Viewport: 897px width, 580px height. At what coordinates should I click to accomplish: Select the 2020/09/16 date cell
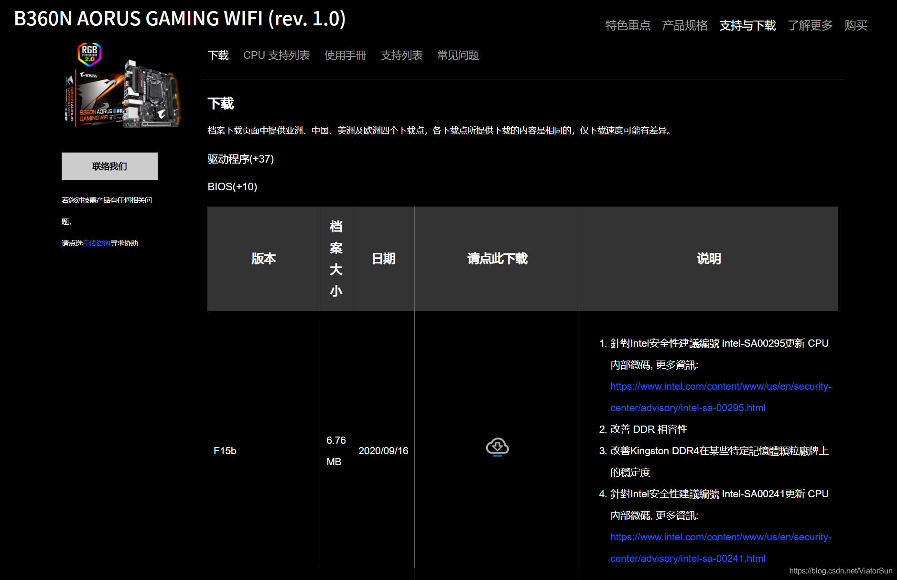(383, 451)
